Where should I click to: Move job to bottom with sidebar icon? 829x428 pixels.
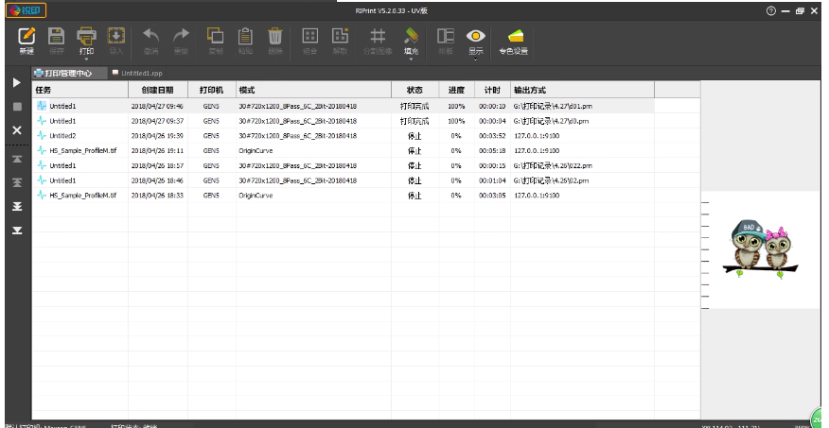(x=17, y=231)
